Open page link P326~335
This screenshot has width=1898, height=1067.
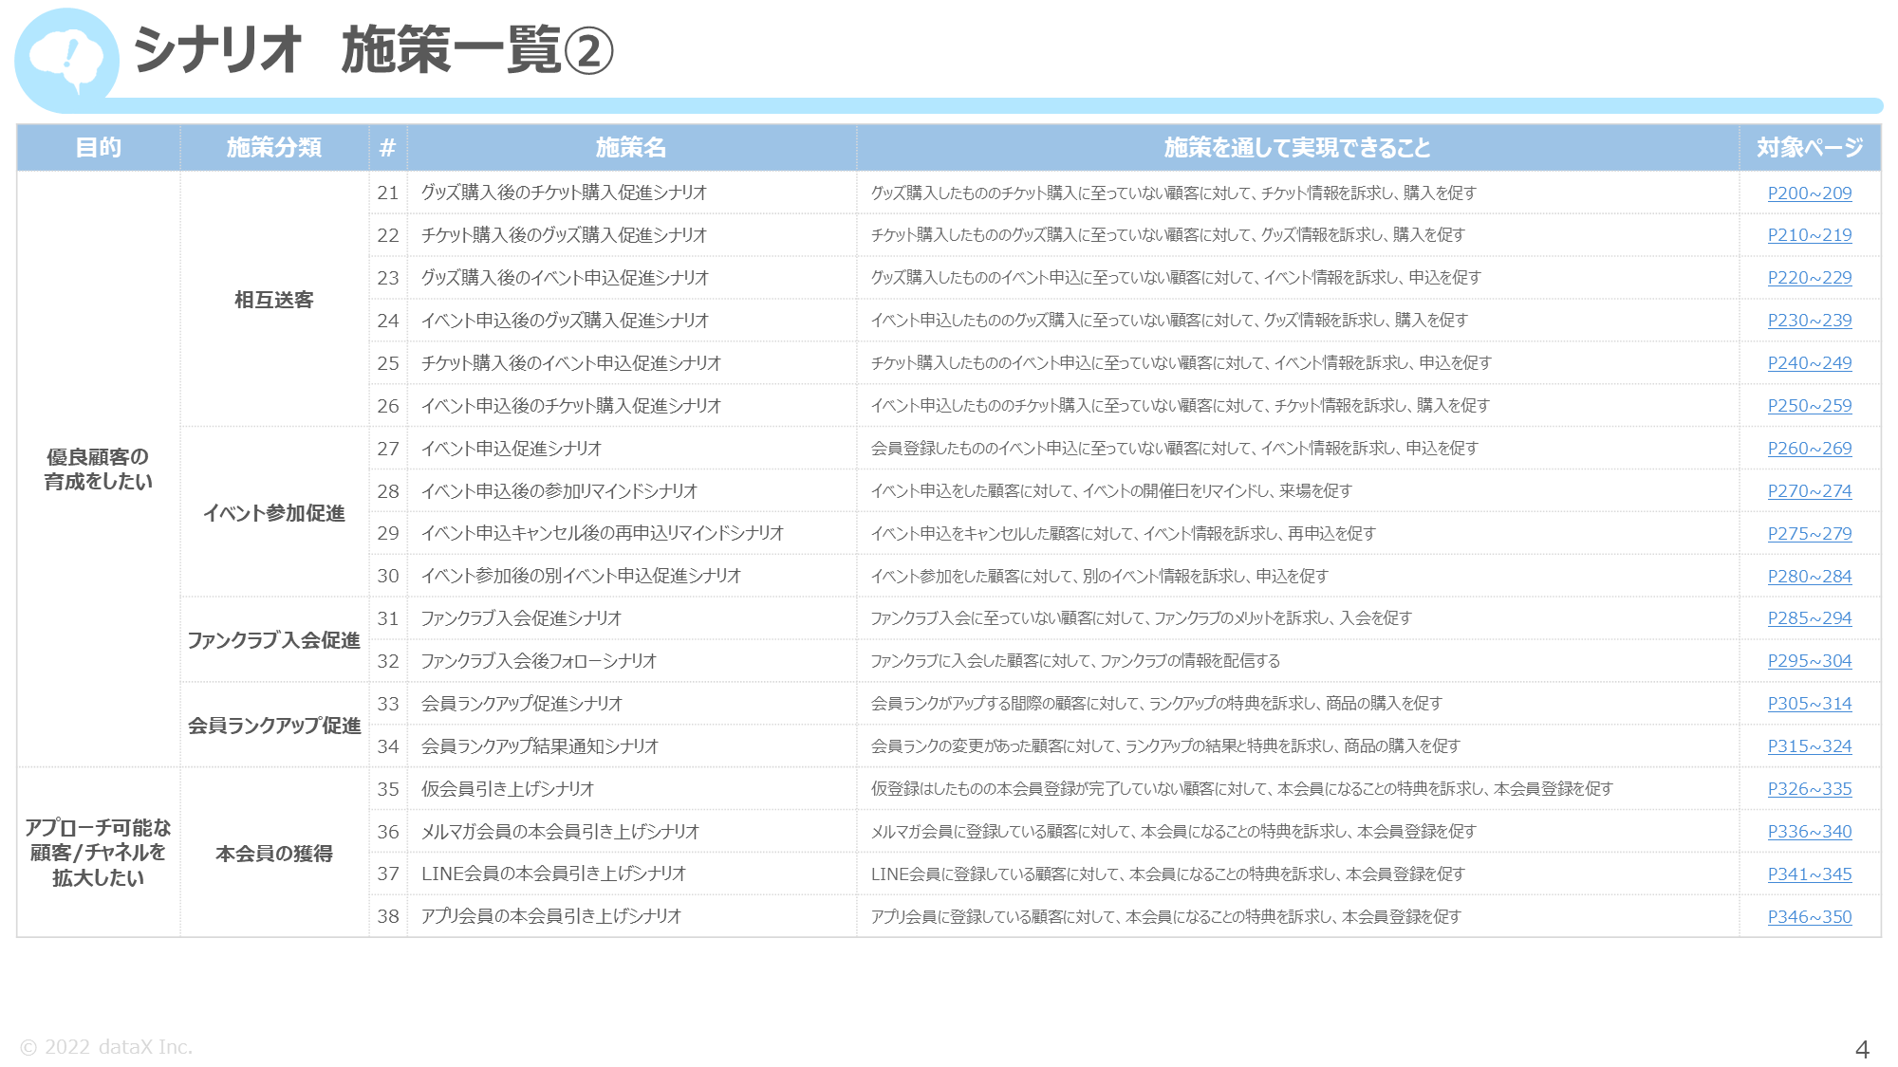pyautogui.click(x=1809, y=789)
